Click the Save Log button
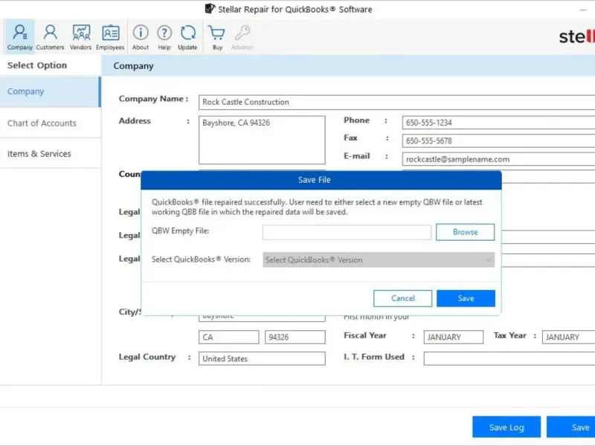 click(x=506, y=427)
